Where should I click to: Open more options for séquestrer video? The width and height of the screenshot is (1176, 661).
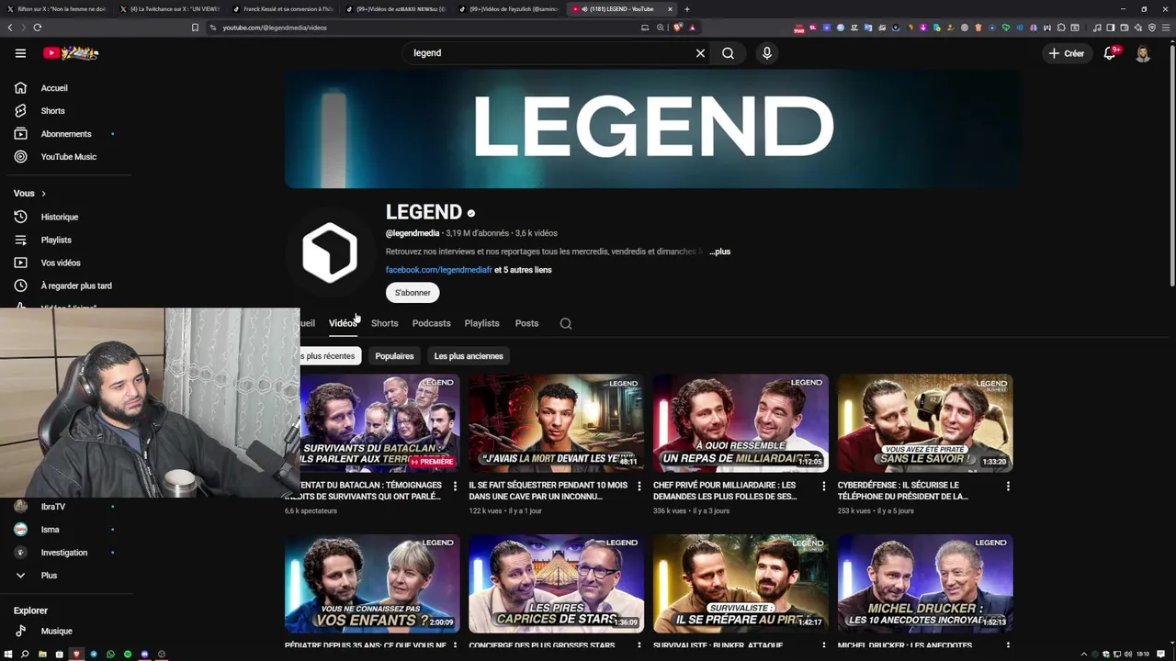[x=639, y=487]
